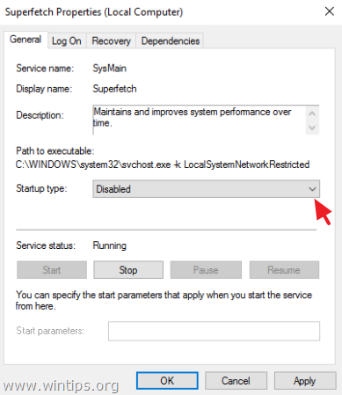Click the svchost.exe executable path text
The image size is (342, 395).
pos(163,165)
